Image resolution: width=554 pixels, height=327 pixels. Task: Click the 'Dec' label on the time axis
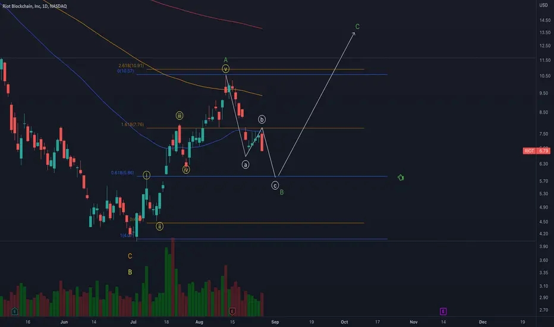(483, 322)
